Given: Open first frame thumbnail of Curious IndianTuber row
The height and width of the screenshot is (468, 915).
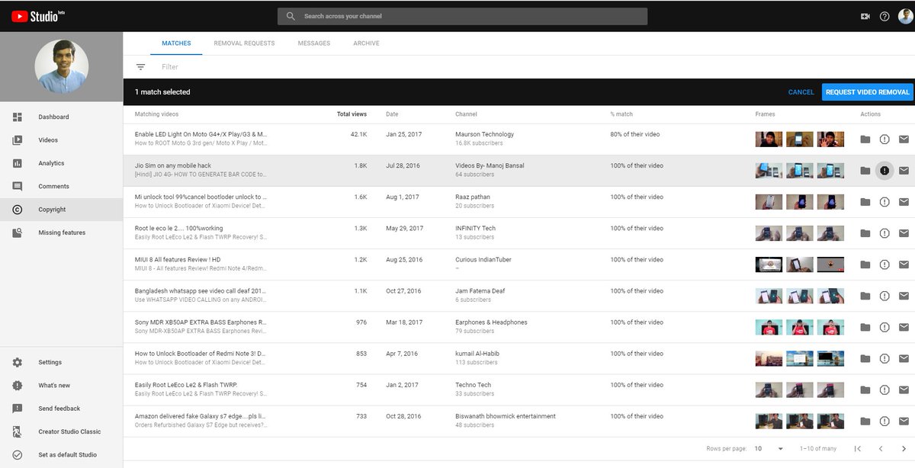Looking at the screenshot, I should [768, 264].
